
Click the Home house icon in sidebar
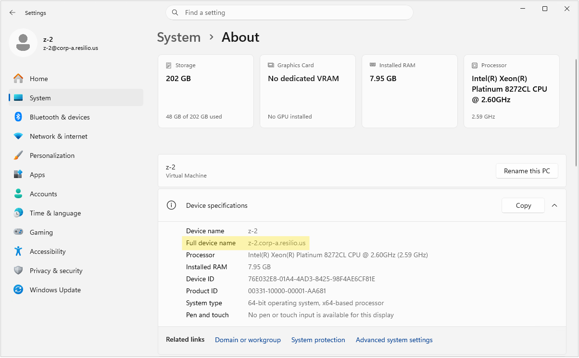[x=18, y=79]
